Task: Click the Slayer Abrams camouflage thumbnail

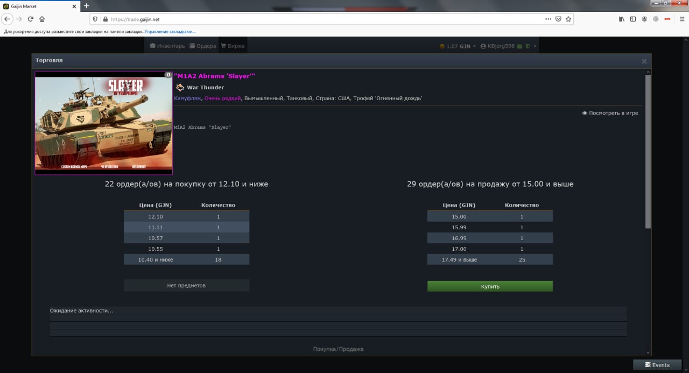Action: coord(103,123)
